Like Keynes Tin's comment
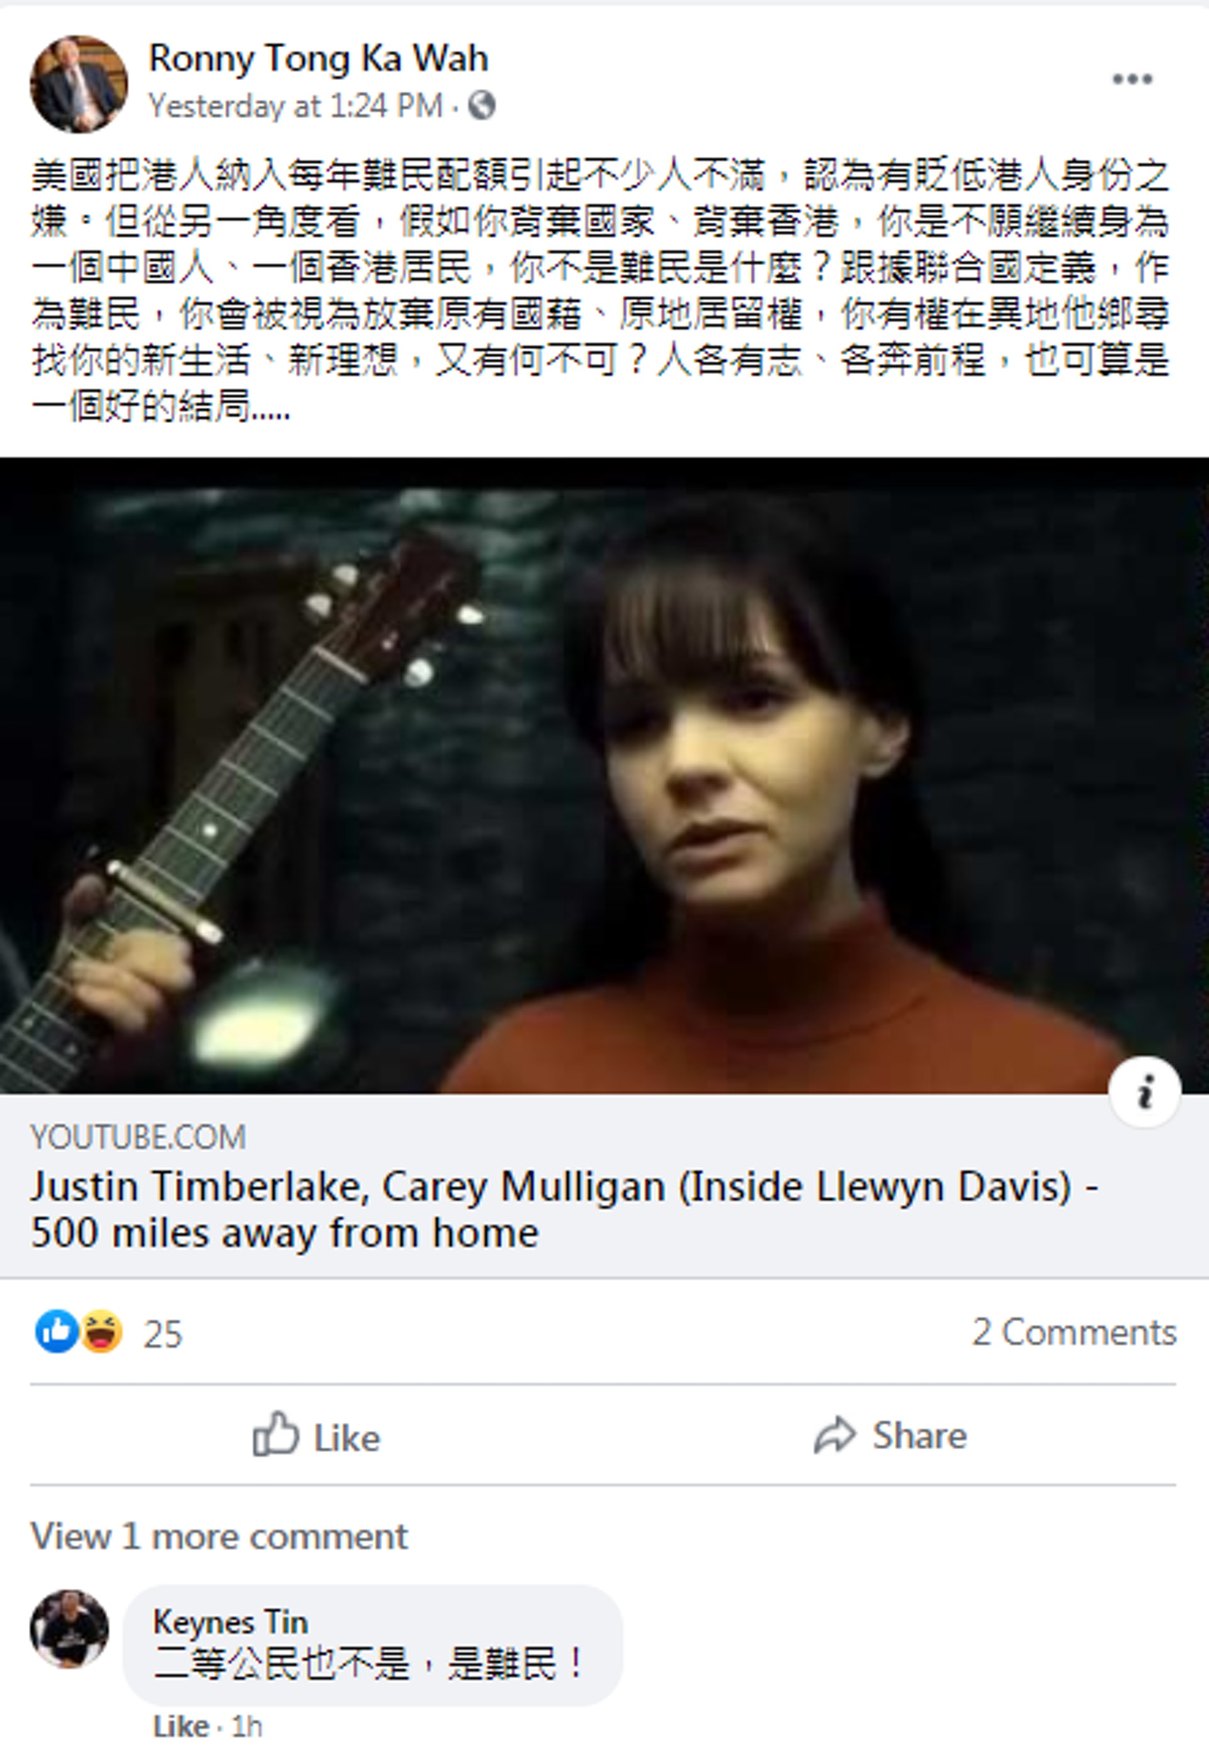Image resolution: width=1209 pixels, height=1745 pixels. tap(180, 1726)
